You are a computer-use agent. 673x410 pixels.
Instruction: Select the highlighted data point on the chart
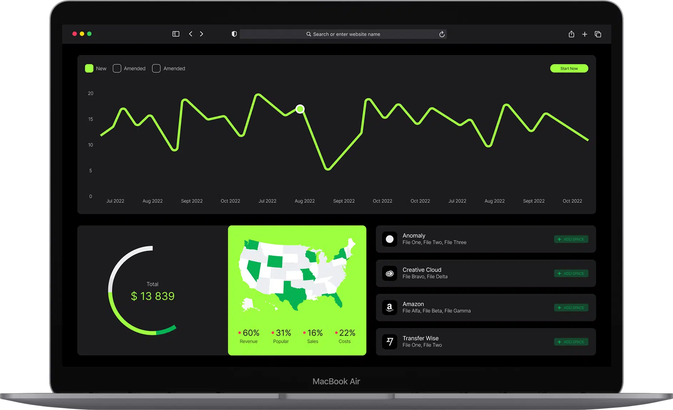(x=300, y=109)
